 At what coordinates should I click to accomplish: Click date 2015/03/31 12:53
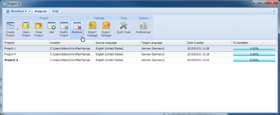(x=198, y=60)
